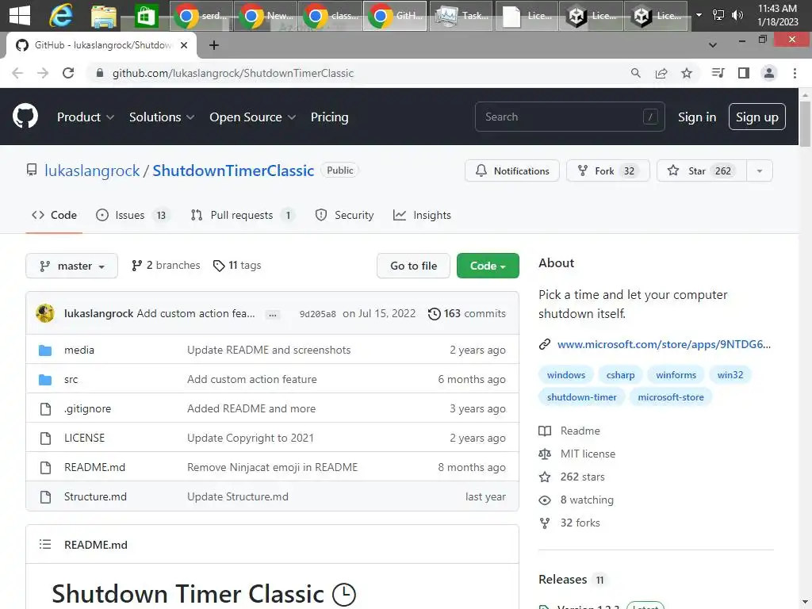The width and height of the screenshot is (812, 609).
Task: Select the Code tab
Action: pos(55,215)
